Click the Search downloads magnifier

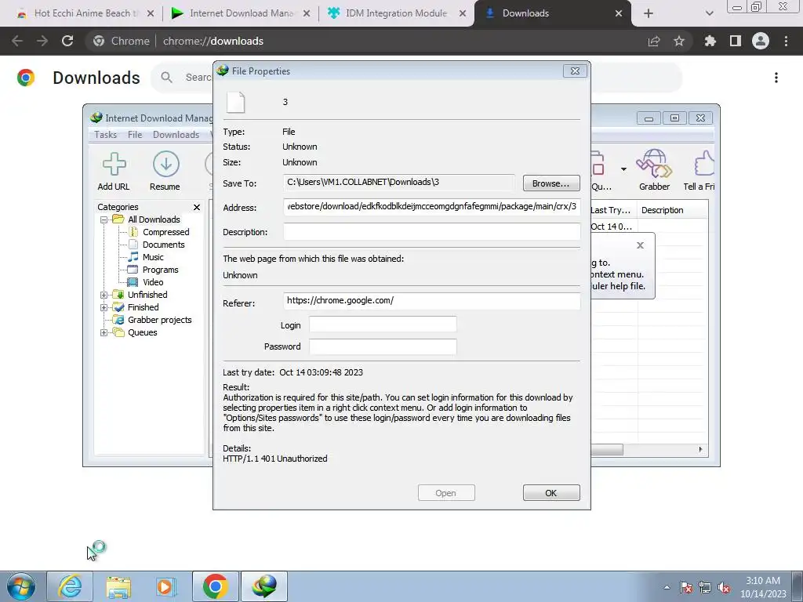point(166,78)
